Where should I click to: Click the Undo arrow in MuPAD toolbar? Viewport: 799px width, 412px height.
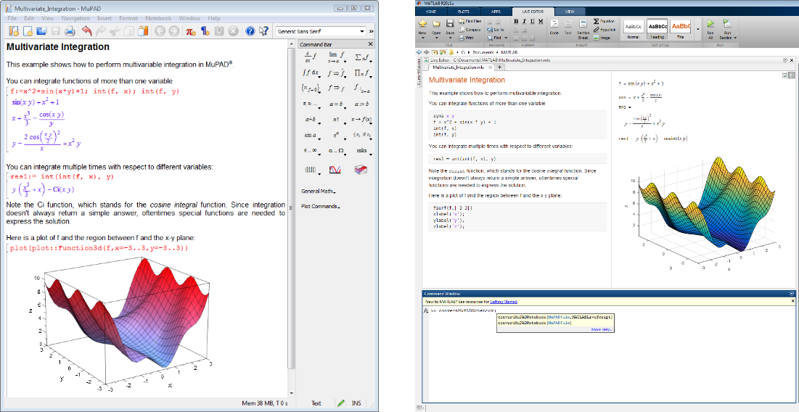pos(86,31)
